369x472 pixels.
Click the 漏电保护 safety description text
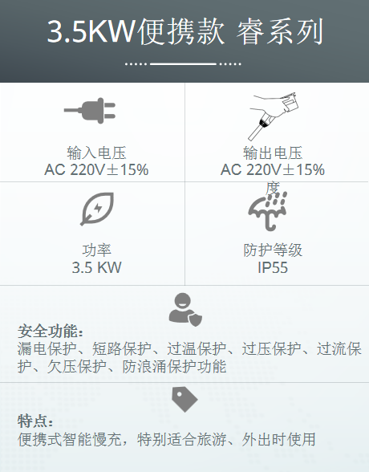(189, 358)
